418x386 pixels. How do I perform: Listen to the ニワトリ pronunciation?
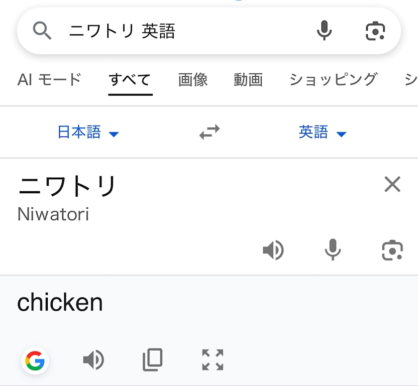click(x=273, y=250)
